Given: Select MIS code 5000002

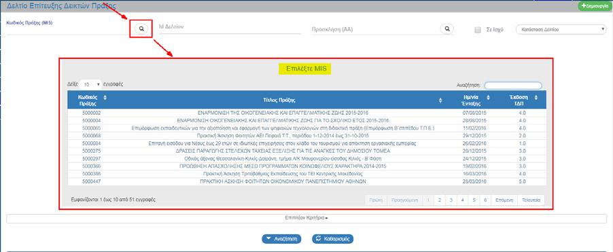Looking at the screenshot, I should (91, 113).
